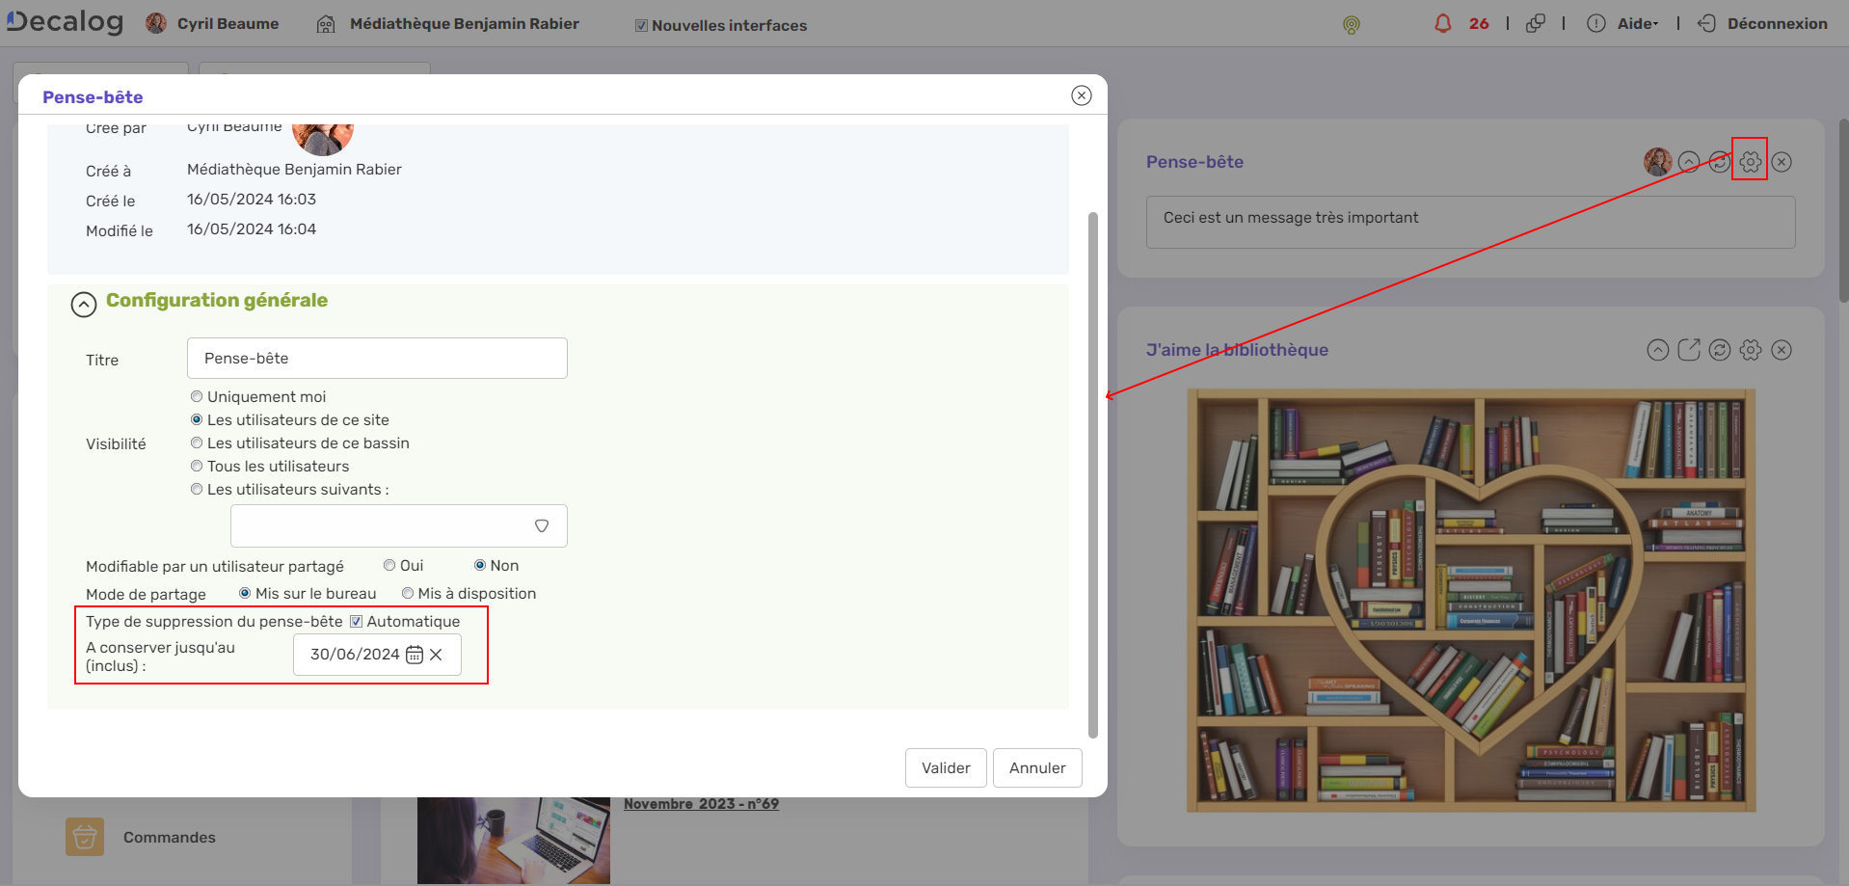Clear the date with the X icon
The image size is (1849, 886).
[437, 655]
